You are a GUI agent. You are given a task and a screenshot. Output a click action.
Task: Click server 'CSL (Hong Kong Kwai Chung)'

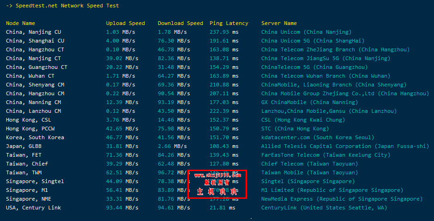click(303, 120)
